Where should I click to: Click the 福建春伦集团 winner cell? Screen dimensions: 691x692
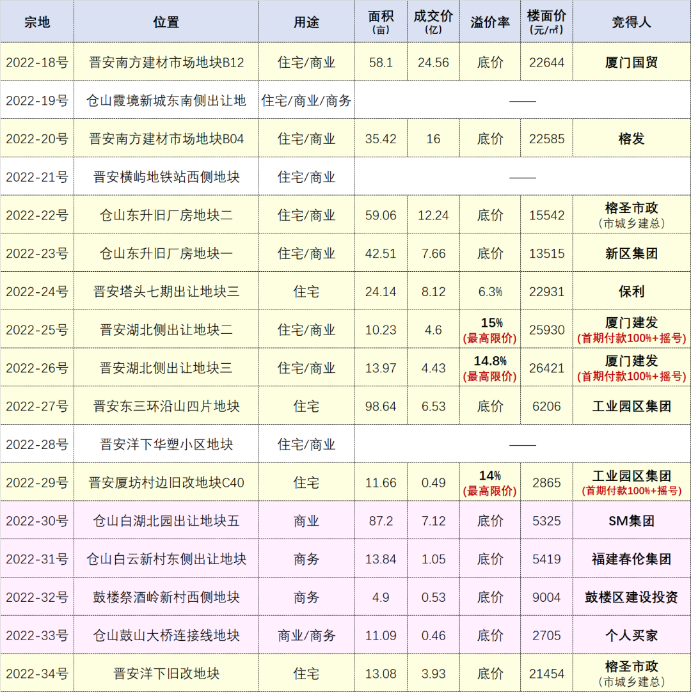[632, 559]
